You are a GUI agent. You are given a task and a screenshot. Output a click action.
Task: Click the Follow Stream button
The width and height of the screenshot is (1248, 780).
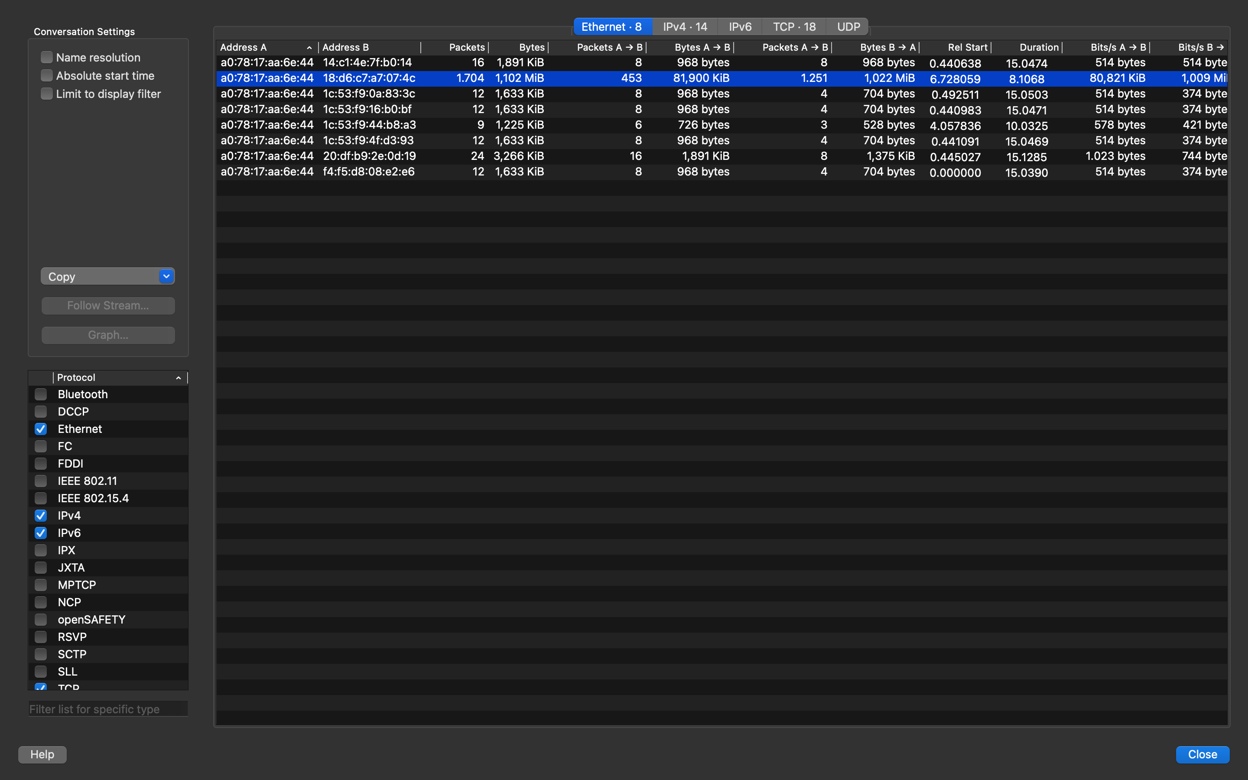tap(108, 305)
